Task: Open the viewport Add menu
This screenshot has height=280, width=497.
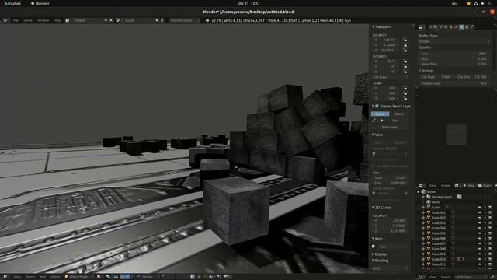Action: tap(43, 277)
